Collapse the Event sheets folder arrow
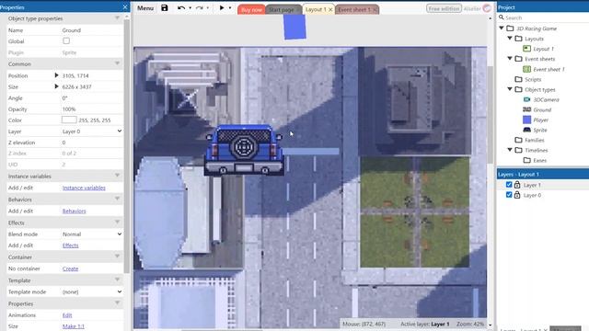 coord(510,59)
